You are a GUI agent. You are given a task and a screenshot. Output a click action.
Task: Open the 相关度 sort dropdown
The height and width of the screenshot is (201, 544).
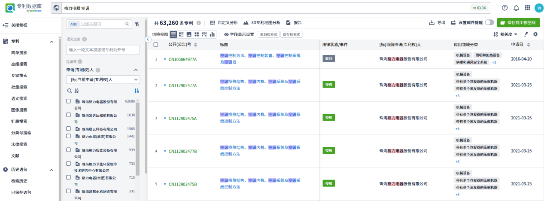(505, 34)
